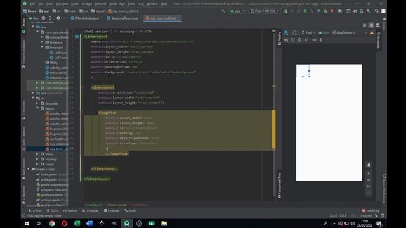The height and width of the screenshot is (228, 406).
Task: Open the app run configuration dropdown
Action: [237, 11]
